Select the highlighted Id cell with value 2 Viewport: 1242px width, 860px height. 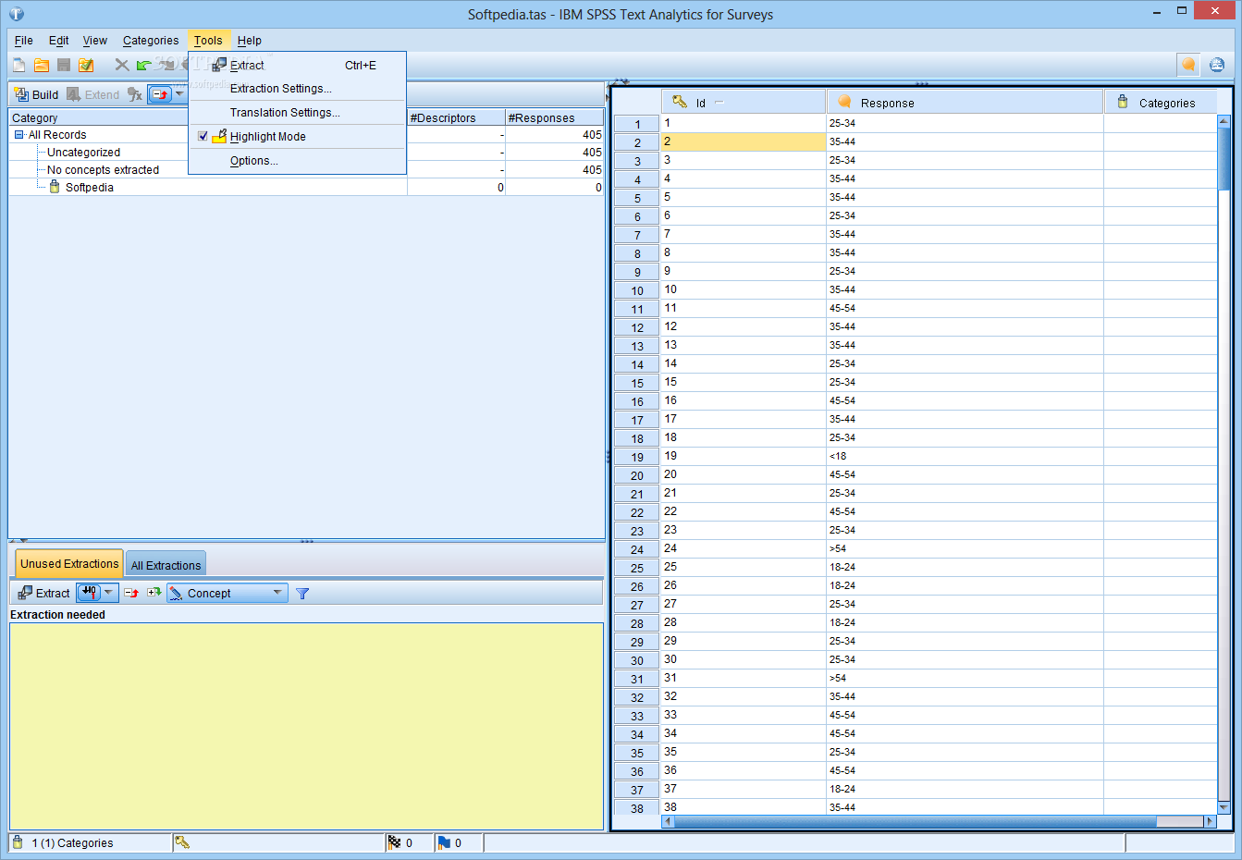click(744, 141)
